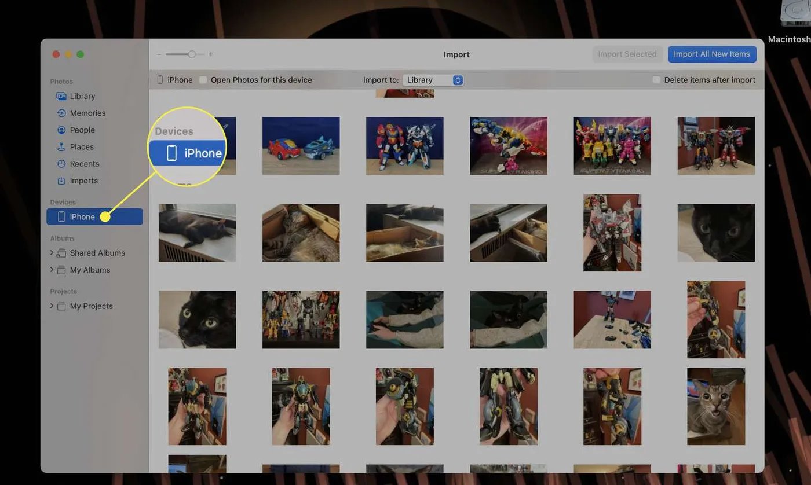The height and width of the screenshot is (485, 811).
Task: Click the My Albums folder icon
Action: pyautogui.click(x=61, y=270)
